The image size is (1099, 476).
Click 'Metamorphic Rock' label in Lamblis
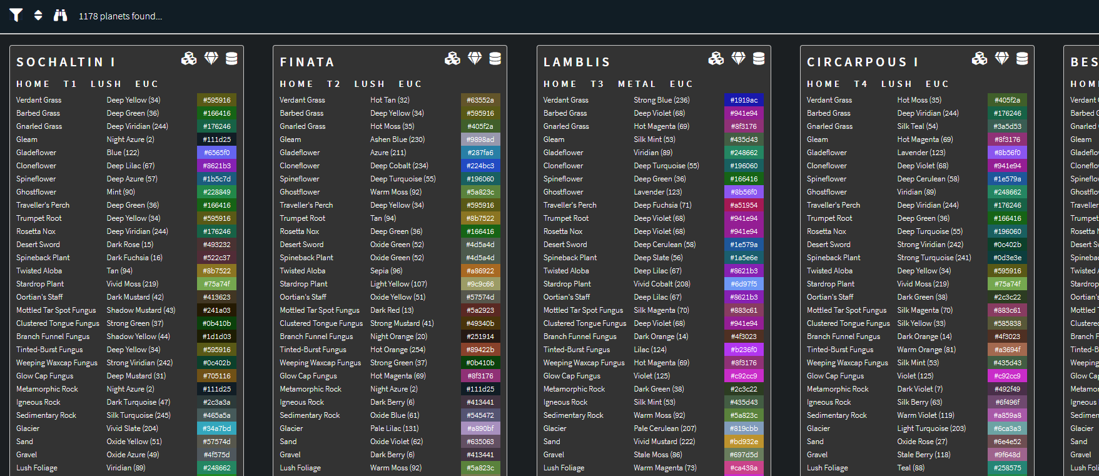coord(574,389)
